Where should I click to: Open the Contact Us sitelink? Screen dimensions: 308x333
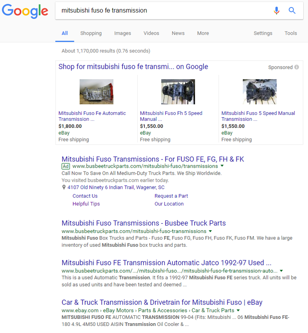85,196
